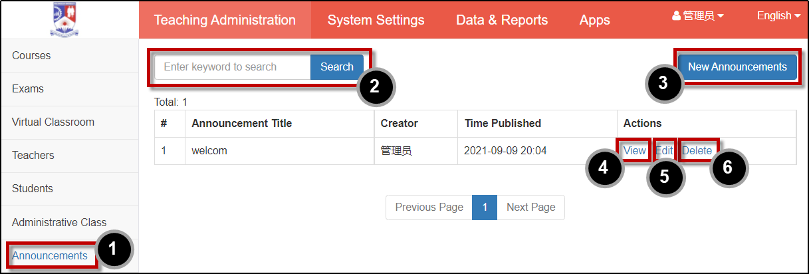The width and height of the screenshot is (809, 274).
Task: Select Teachers in the sidebar
Action: (70, 156)
